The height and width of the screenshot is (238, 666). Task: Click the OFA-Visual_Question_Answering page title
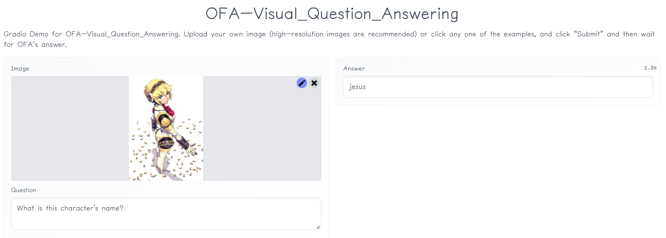click(332, 14)
